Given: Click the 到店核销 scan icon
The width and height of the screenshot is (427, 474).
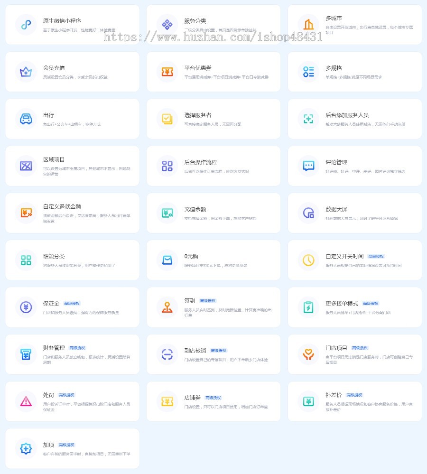Looking at the screenshot, I should [167, 354].
